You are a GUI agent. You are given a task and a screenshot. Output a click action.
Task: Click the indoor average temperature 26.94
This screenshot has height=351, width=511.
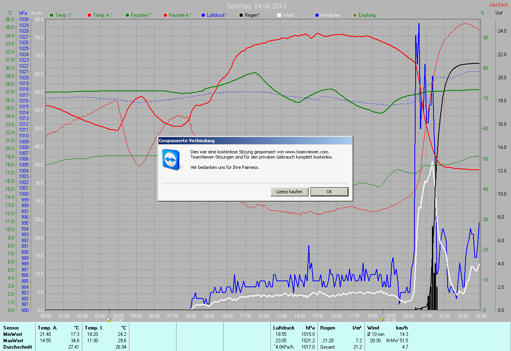pos(121,347)
